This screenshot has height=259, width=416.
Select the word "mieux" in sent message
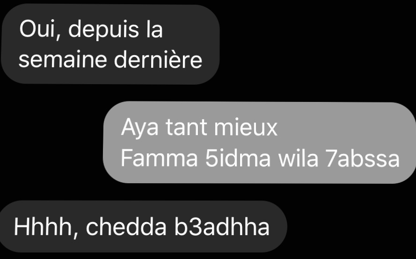pos(246,128)
